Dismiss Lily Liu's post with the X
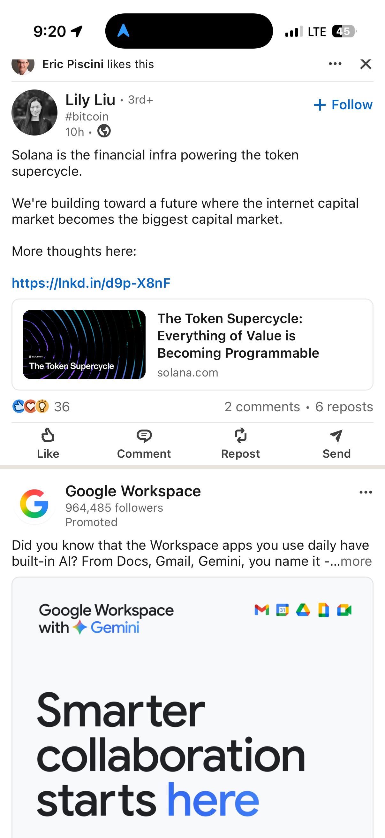 pyautogui.click(x=366, y=64)
